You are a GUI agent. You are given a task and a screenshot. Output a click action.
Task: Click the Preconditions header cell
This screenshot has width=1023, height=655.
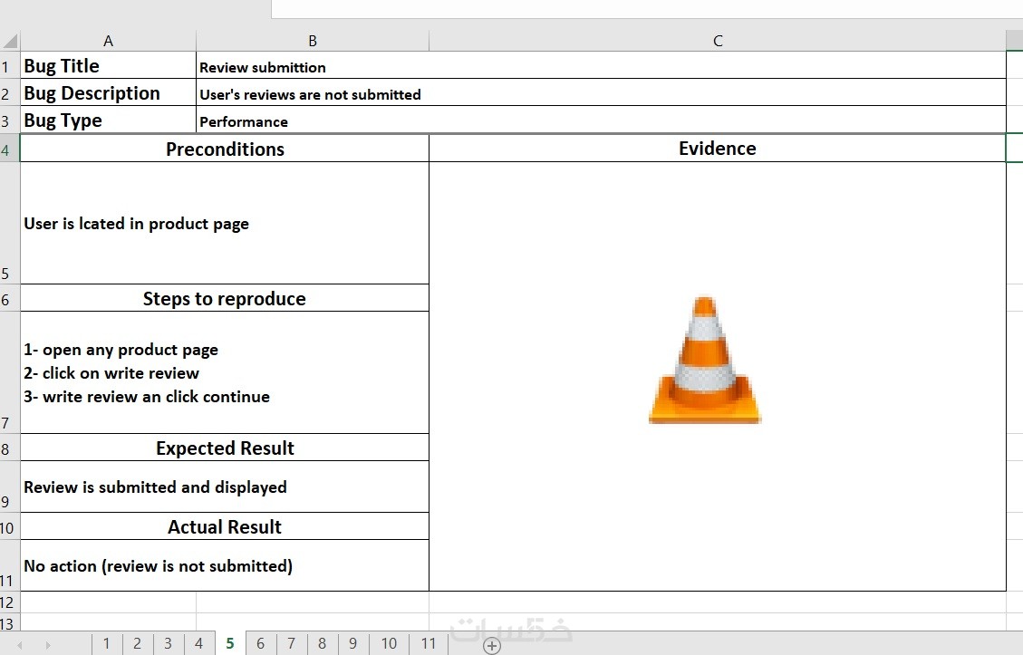(x=225, y=148)
